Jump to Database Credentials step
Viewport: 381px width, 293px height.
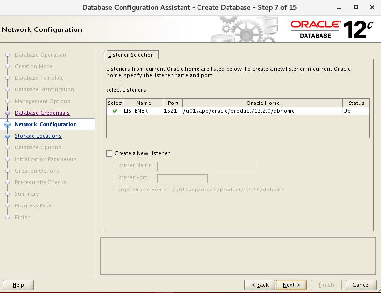[x=42, y=113]
